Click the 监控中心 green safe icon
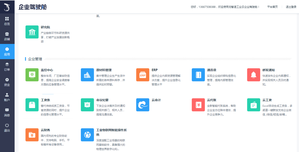Viewport: 299px width, 152px height. [x=32, y=75]
